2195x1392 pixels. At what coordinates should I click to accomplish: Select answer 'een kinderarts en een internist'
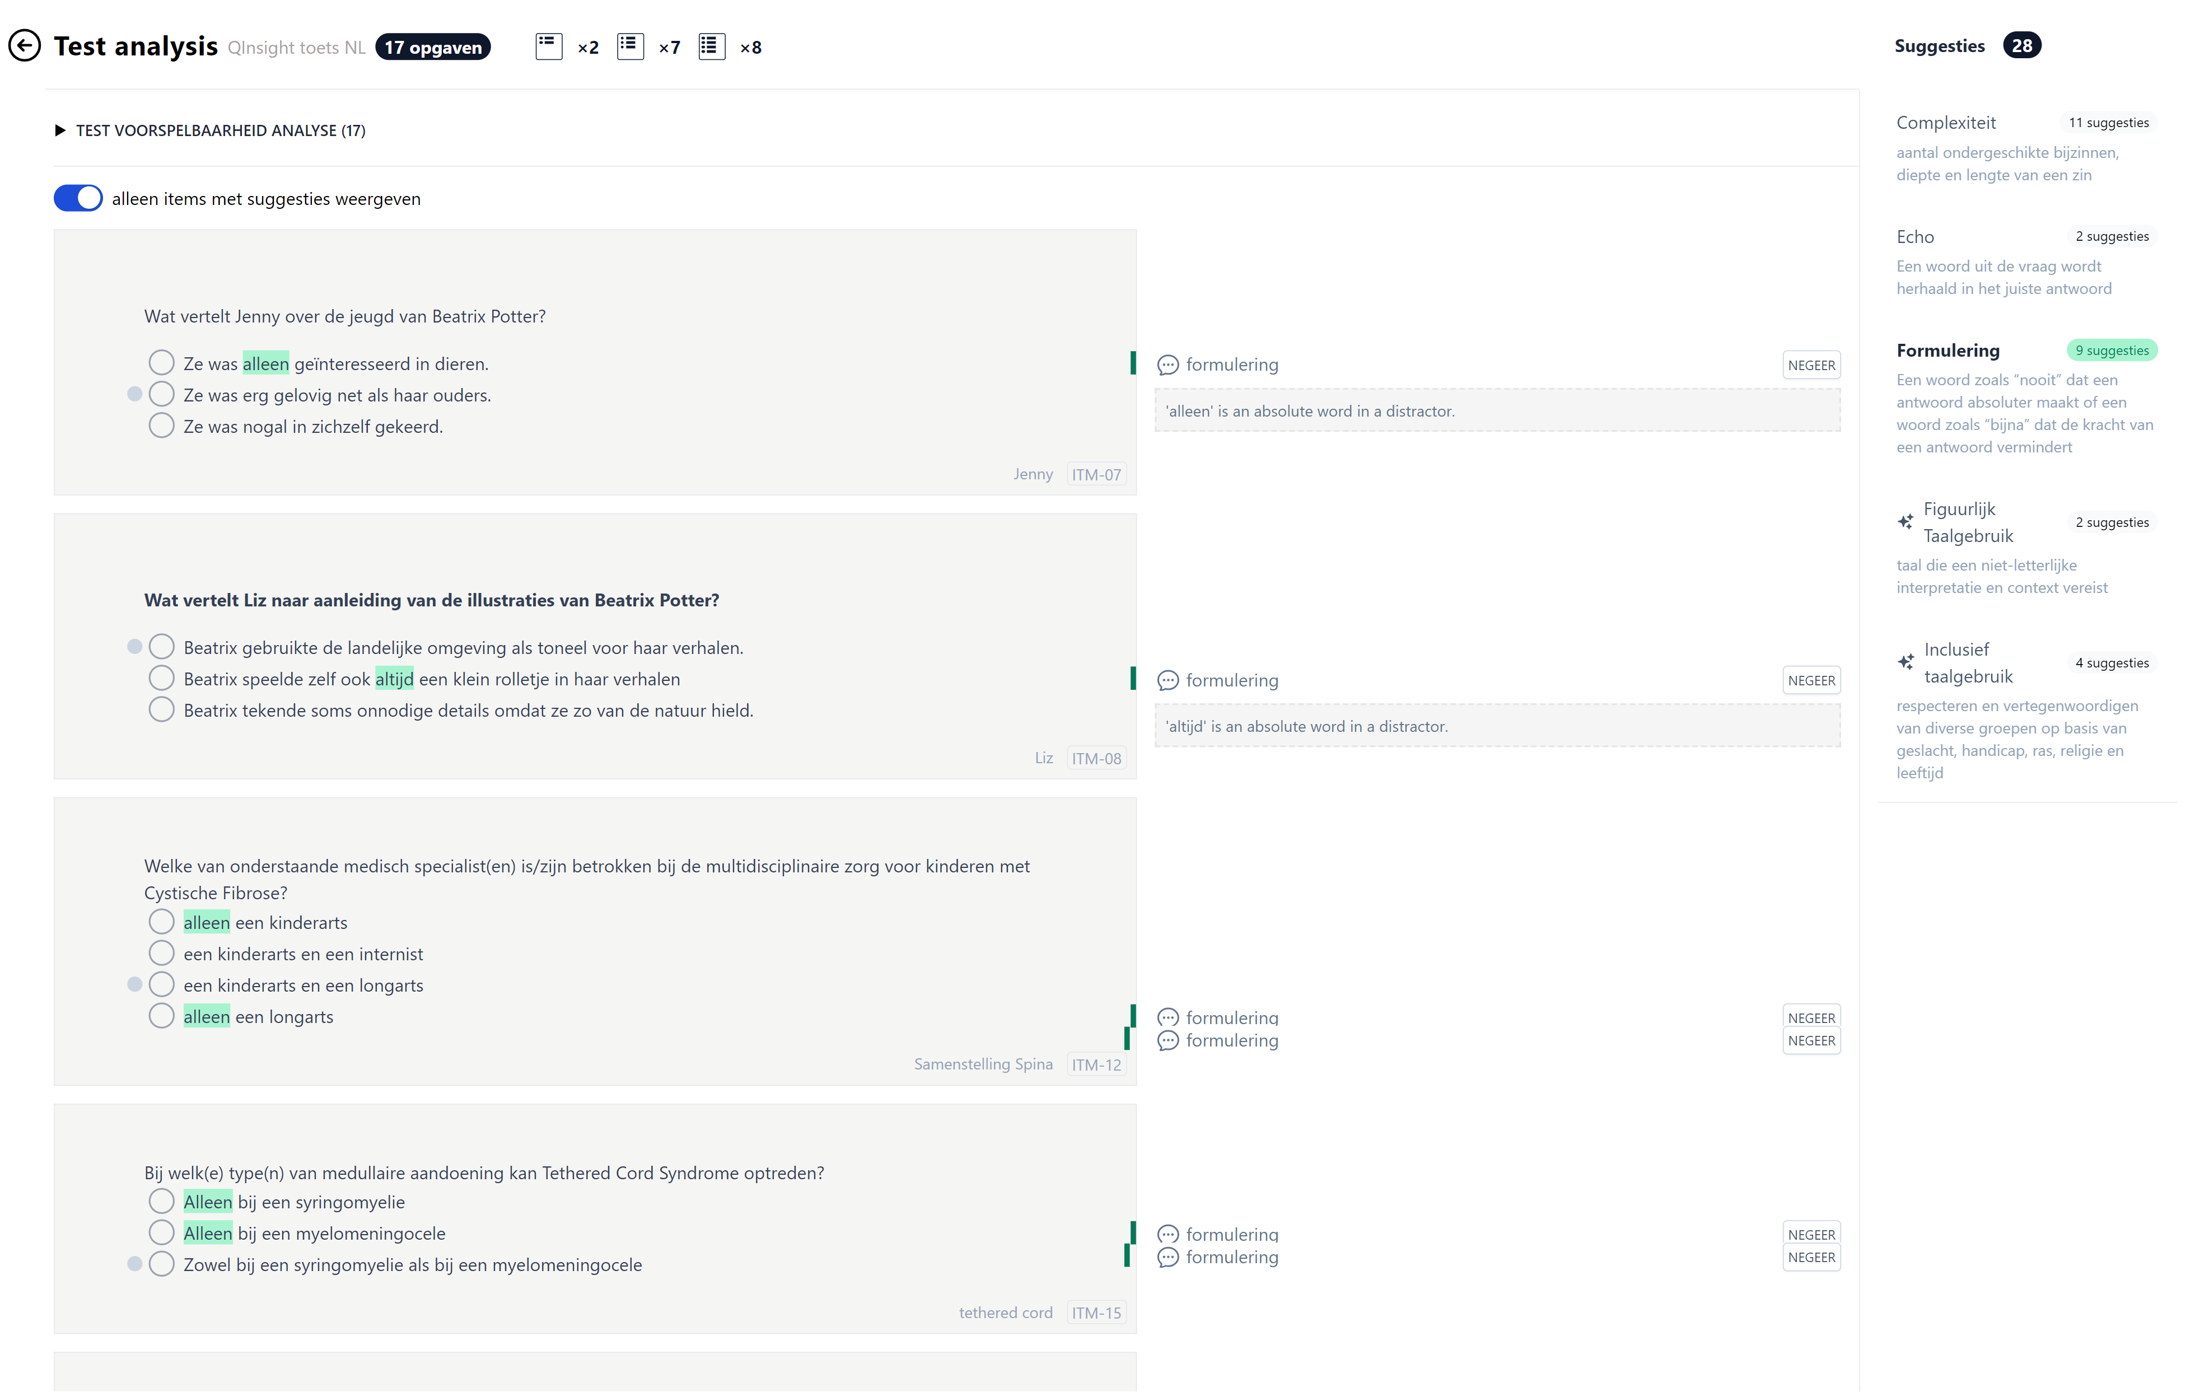coord(161,952)
